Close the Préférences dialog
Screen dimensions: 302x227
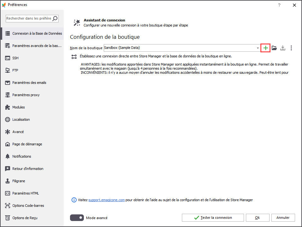pos(294,5)
